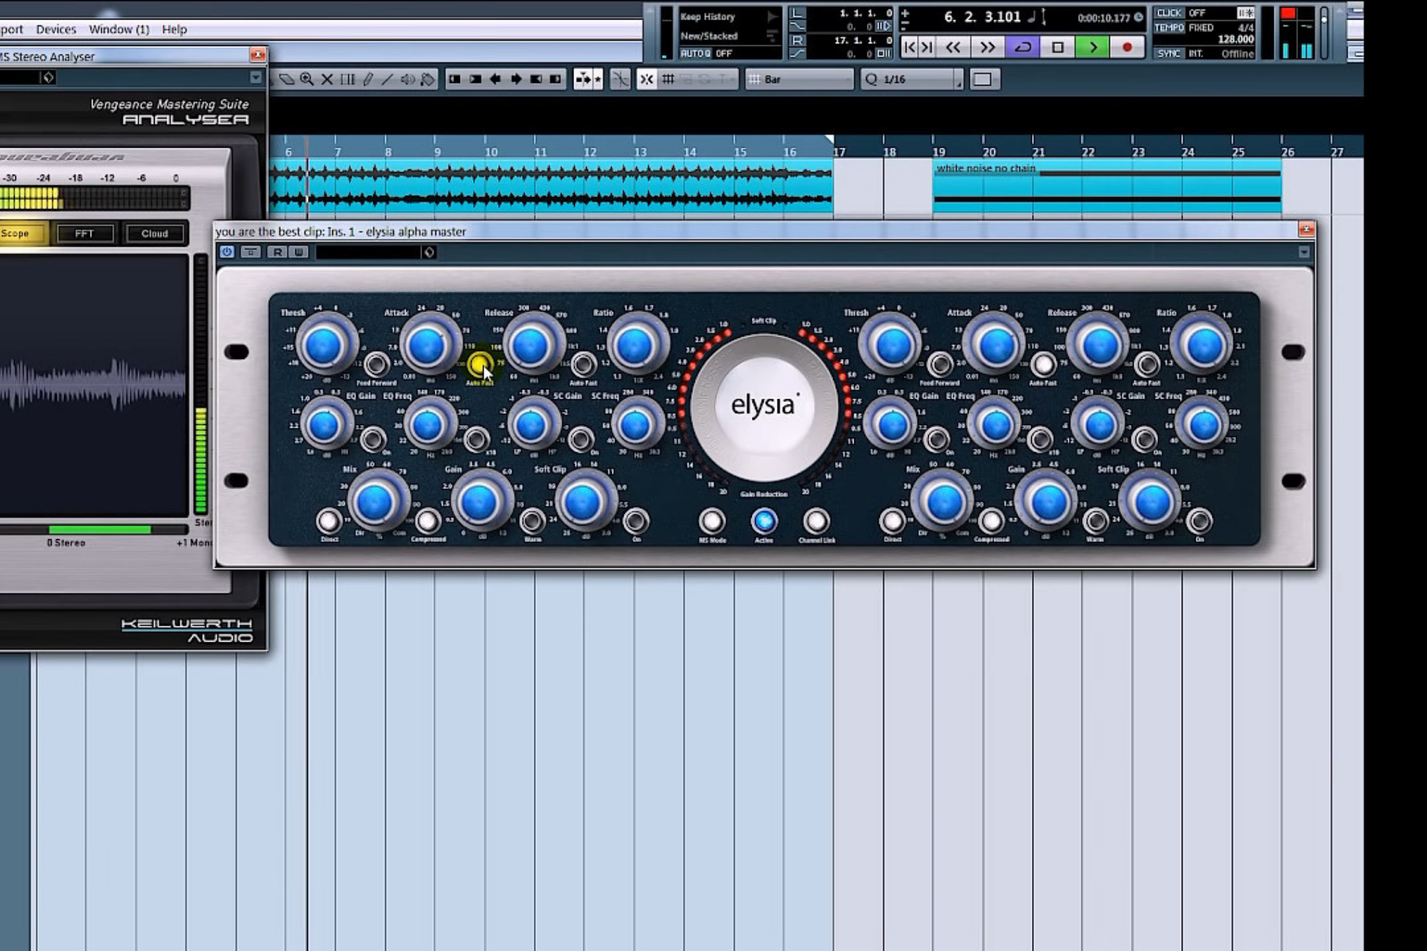Select the Zoom magnifier tool

click(x=307, y=79)
